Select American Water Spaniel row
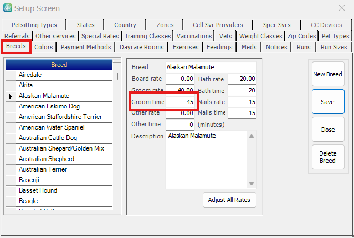This screenshot has width=354, height=238. coord(64,127)
